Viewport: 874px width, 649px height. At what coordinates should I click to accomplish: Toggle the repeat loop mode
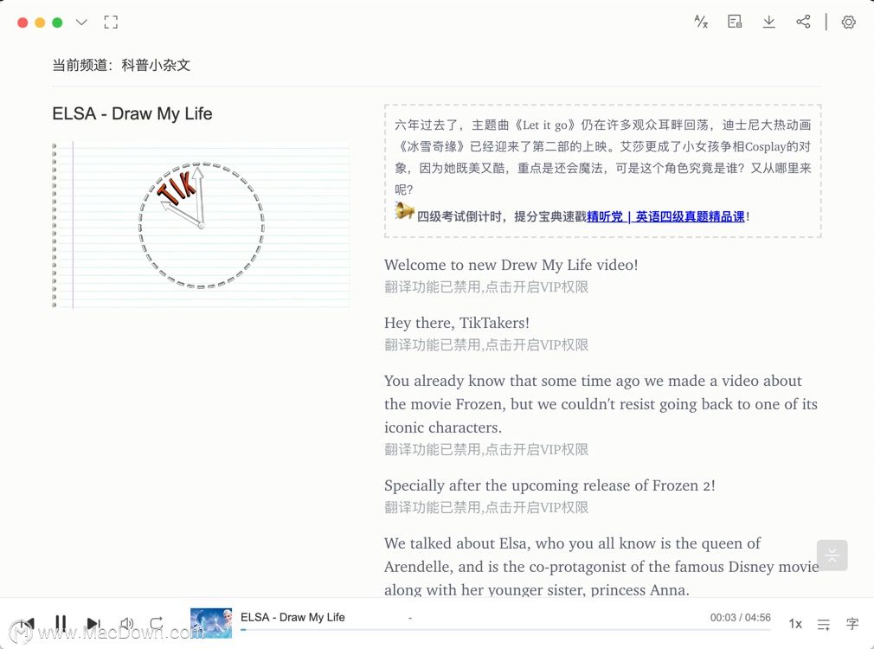pyautogui.click(x=157, y=623)
